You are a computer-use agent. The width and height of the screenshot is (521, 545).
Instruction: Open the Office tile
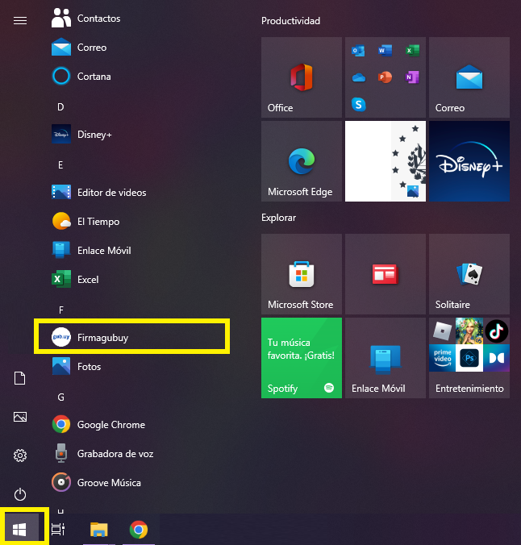click(x=302, y=77)
